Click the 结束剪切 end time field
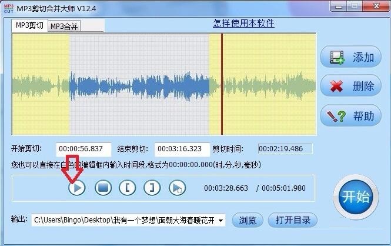Viewport: 391px width, 246px height. click(182, 149)
